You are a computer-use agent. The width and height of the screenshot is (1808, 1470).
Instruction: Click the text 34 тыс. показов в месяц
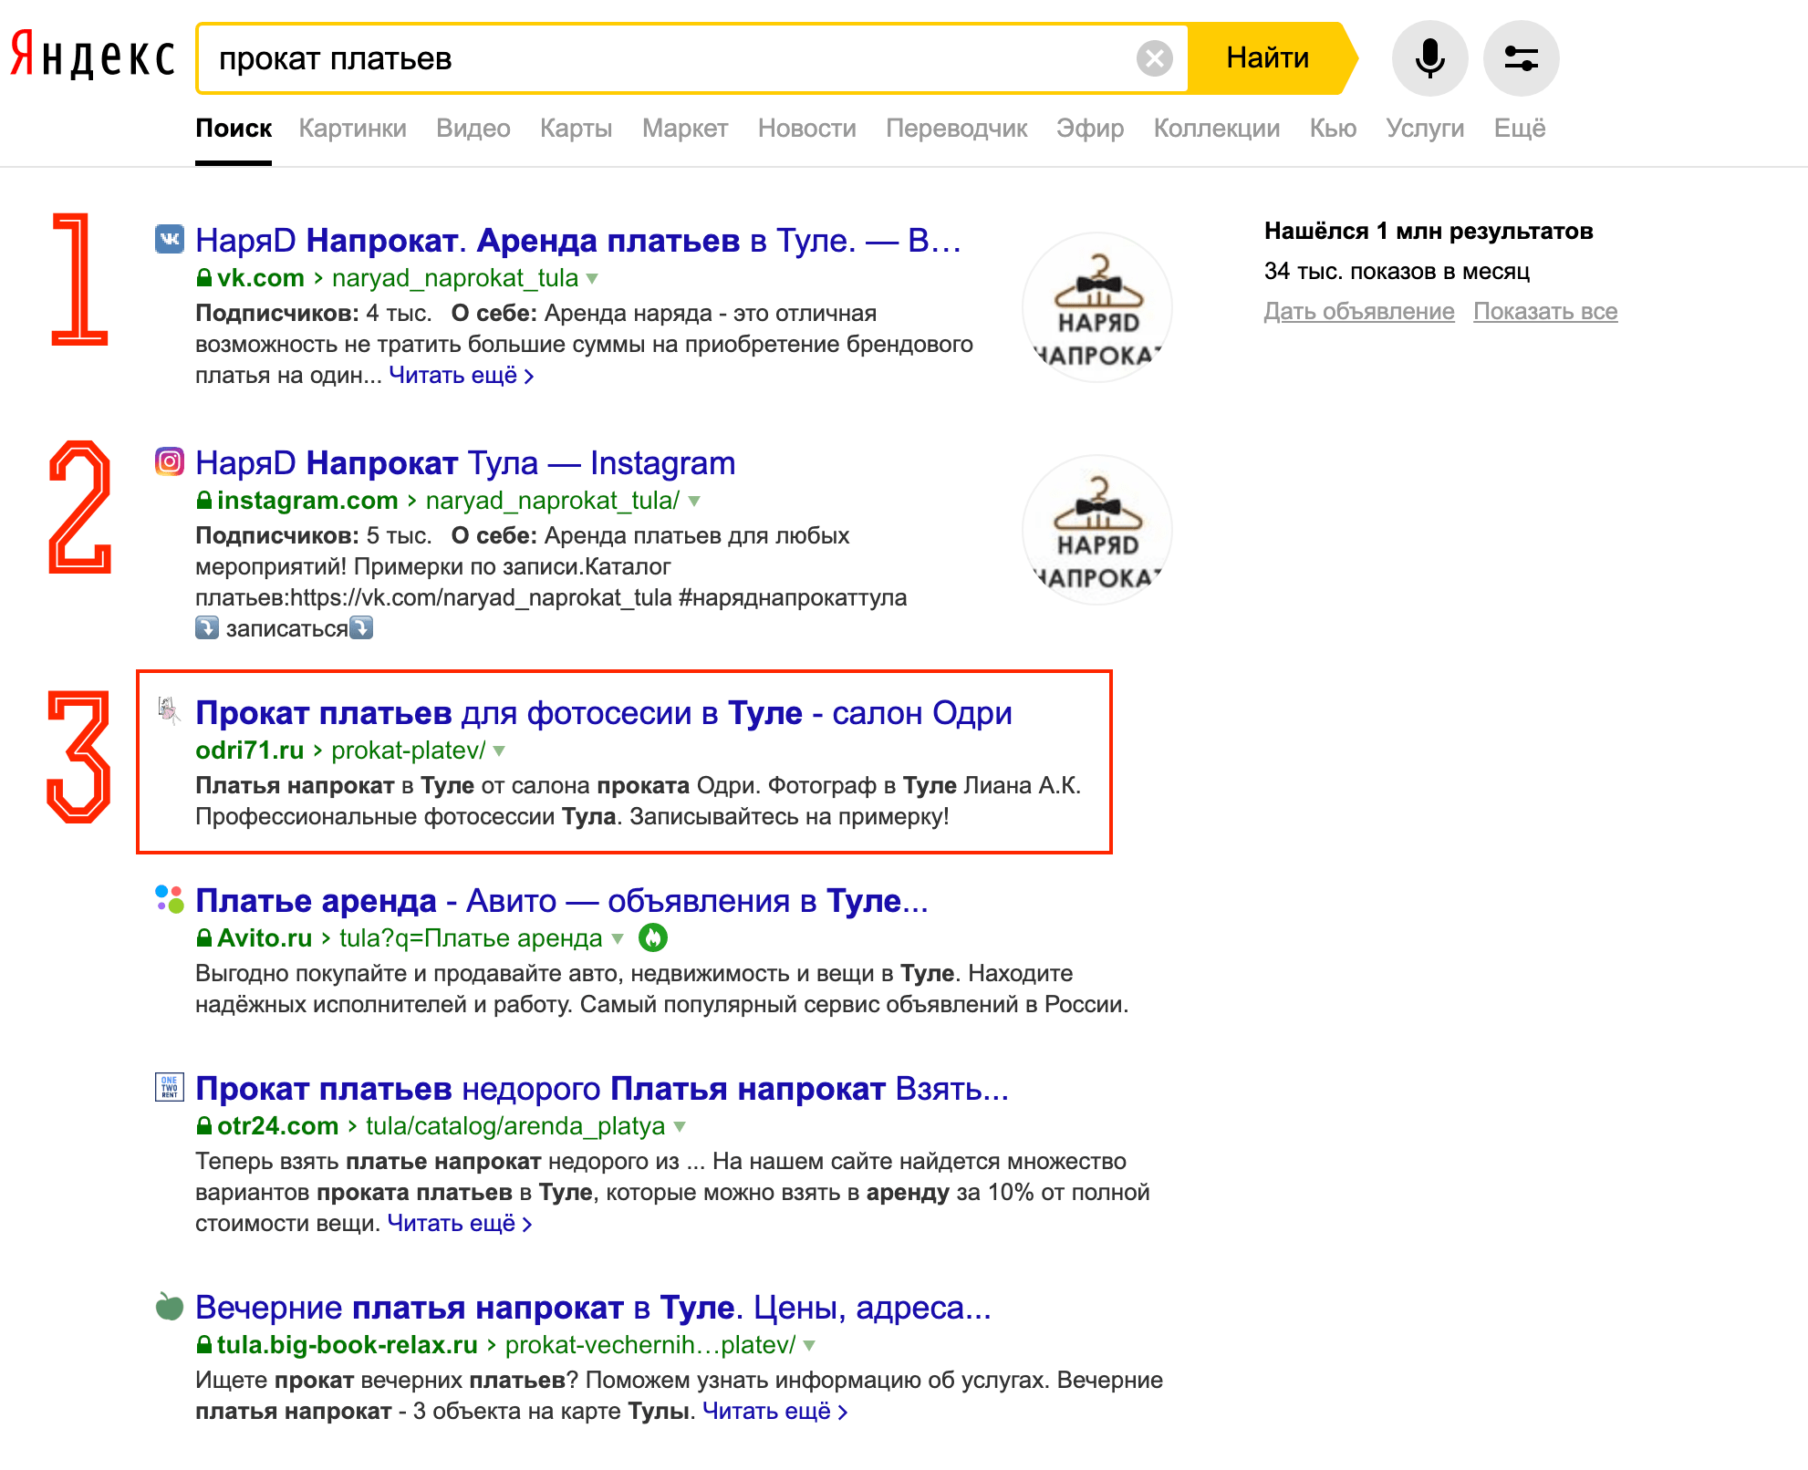[1398, 271]
